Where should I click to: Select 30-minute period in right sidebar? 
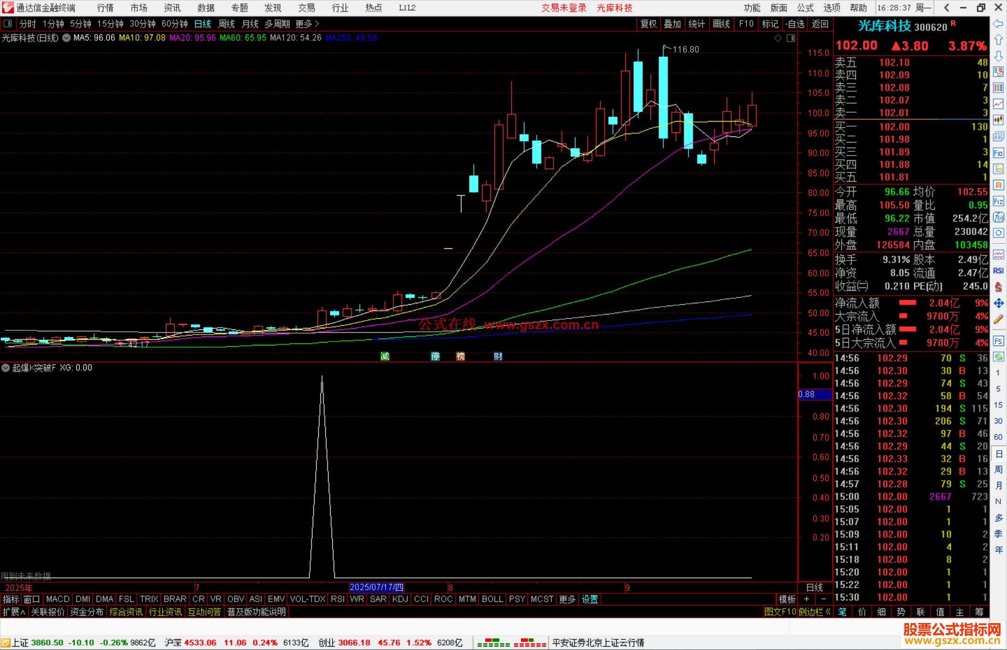(x=998, y=421)
